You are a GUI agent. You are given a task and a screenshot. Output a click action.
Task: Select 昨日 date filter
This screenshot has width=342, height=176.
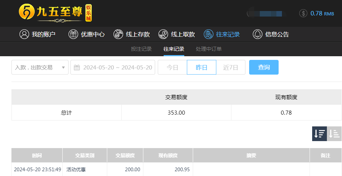click(x=202, y=67)
